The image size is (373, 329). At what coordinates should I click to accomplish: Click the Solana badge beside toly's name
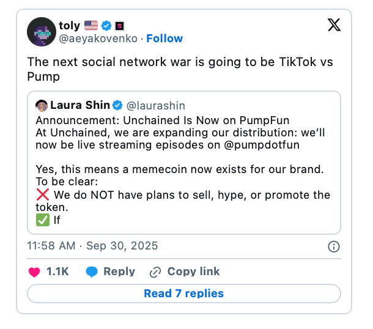120,26
